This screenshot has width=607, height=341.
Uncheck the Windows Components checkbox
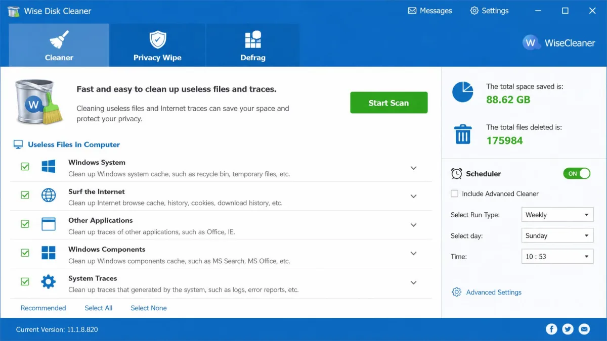[25, 253]
